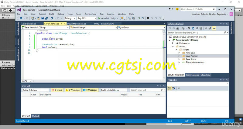
Task: Expand the Auto Save folder
Action: point(179,53)
